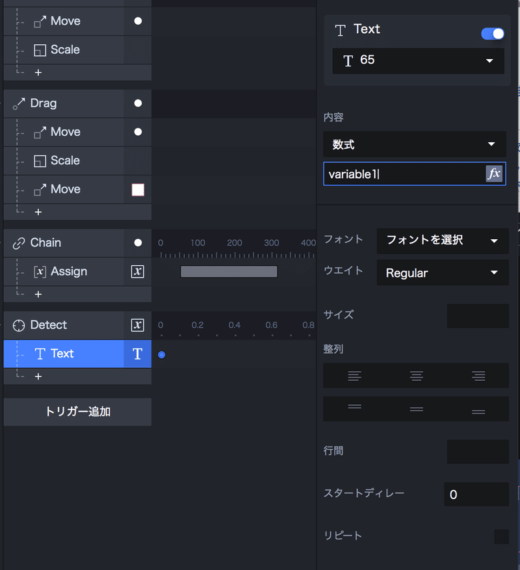Click the blue Text keyframe marker on timeline
This screenshot has width=520, height=570.
click(162, 355)
